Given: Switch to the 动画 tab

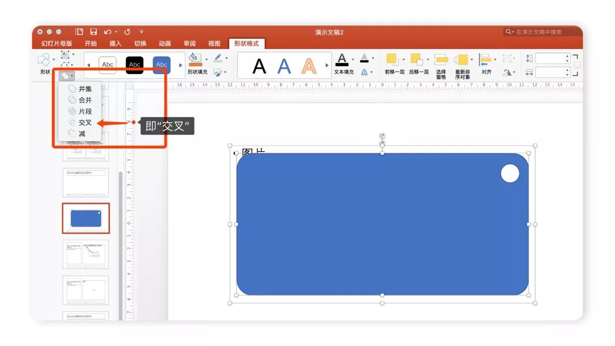Looking at the screenshot, I should 165,43.
